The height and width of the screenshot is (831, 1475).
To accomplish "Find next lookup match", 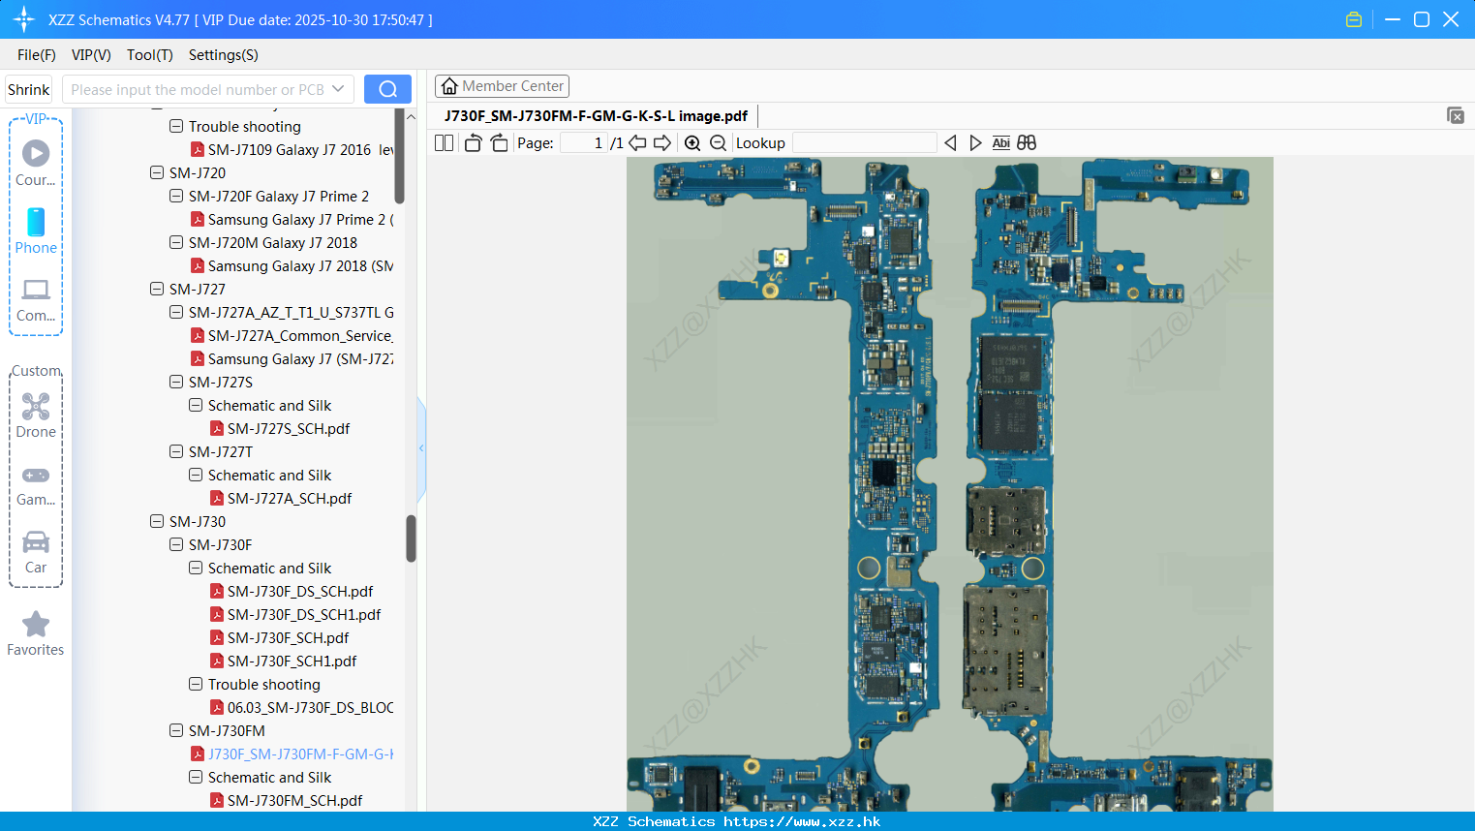I will pos(975,143).
